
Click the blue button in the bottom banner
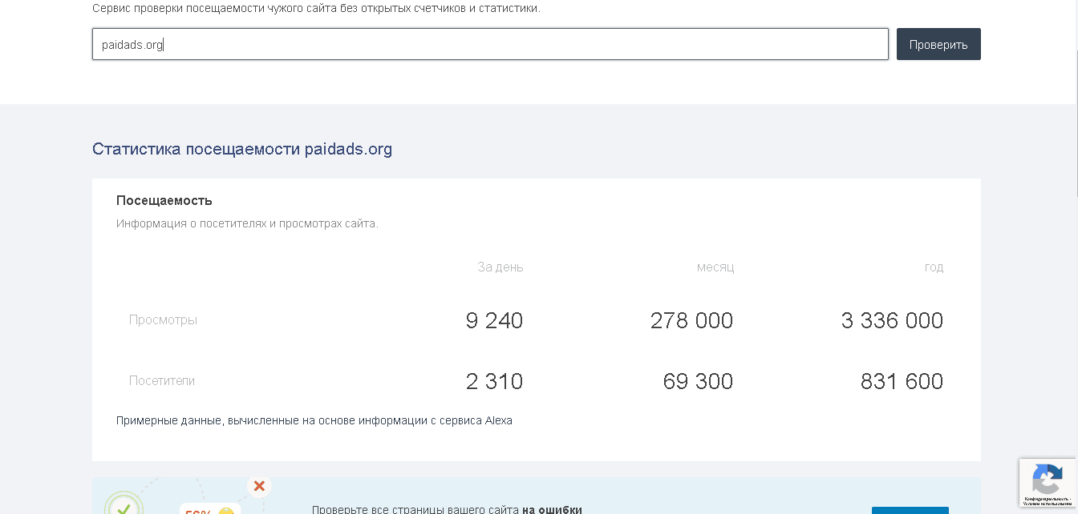click(x=910, y=511)
